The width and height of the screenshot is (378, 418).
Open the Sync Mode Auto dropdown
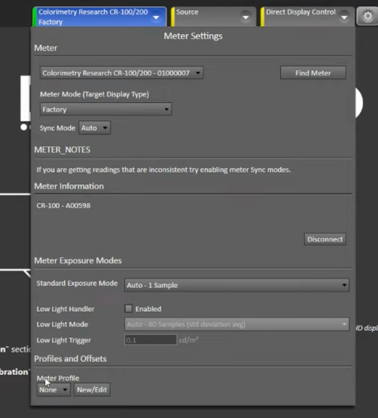(95, 128)
